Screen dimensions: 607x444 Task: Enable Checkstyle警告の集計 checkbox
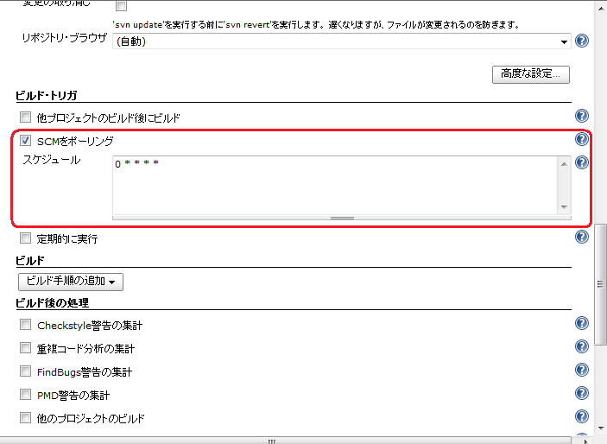click(26, 324)
